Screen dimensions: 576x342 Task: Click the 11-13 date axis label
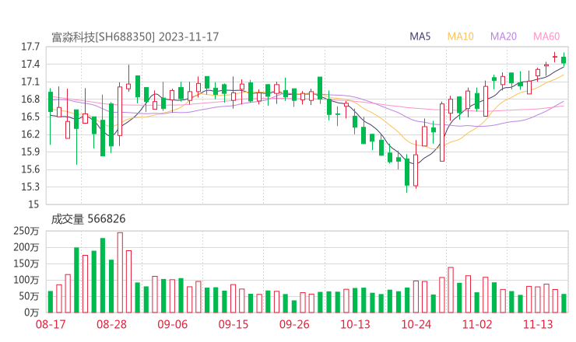pos(538,324)
